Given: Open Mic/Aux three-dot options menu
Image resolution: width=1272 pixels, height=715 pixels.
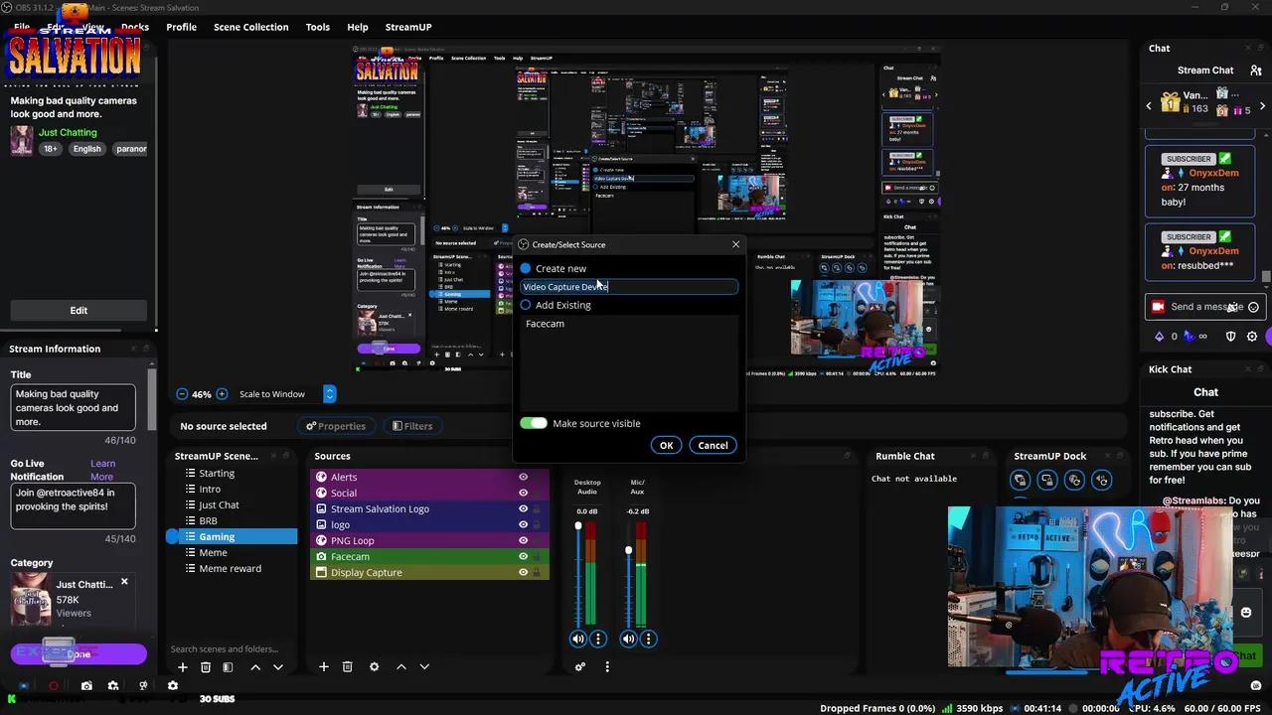Looking at the screenshot, I should [x=648, y=639].
